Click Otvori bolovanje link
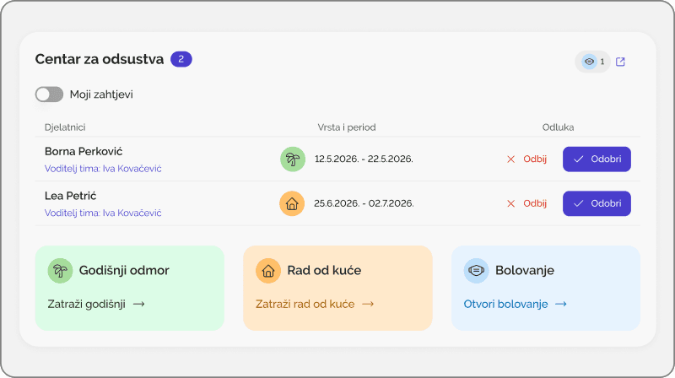This screenshot has width=675, height=378. pos(505,304)
